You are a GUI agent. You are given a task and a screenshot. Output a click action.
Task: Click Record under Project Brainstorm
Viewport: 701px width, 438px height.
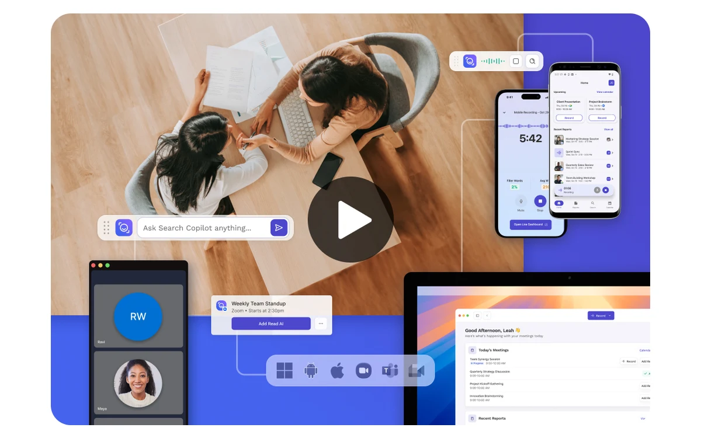[601, 118]
